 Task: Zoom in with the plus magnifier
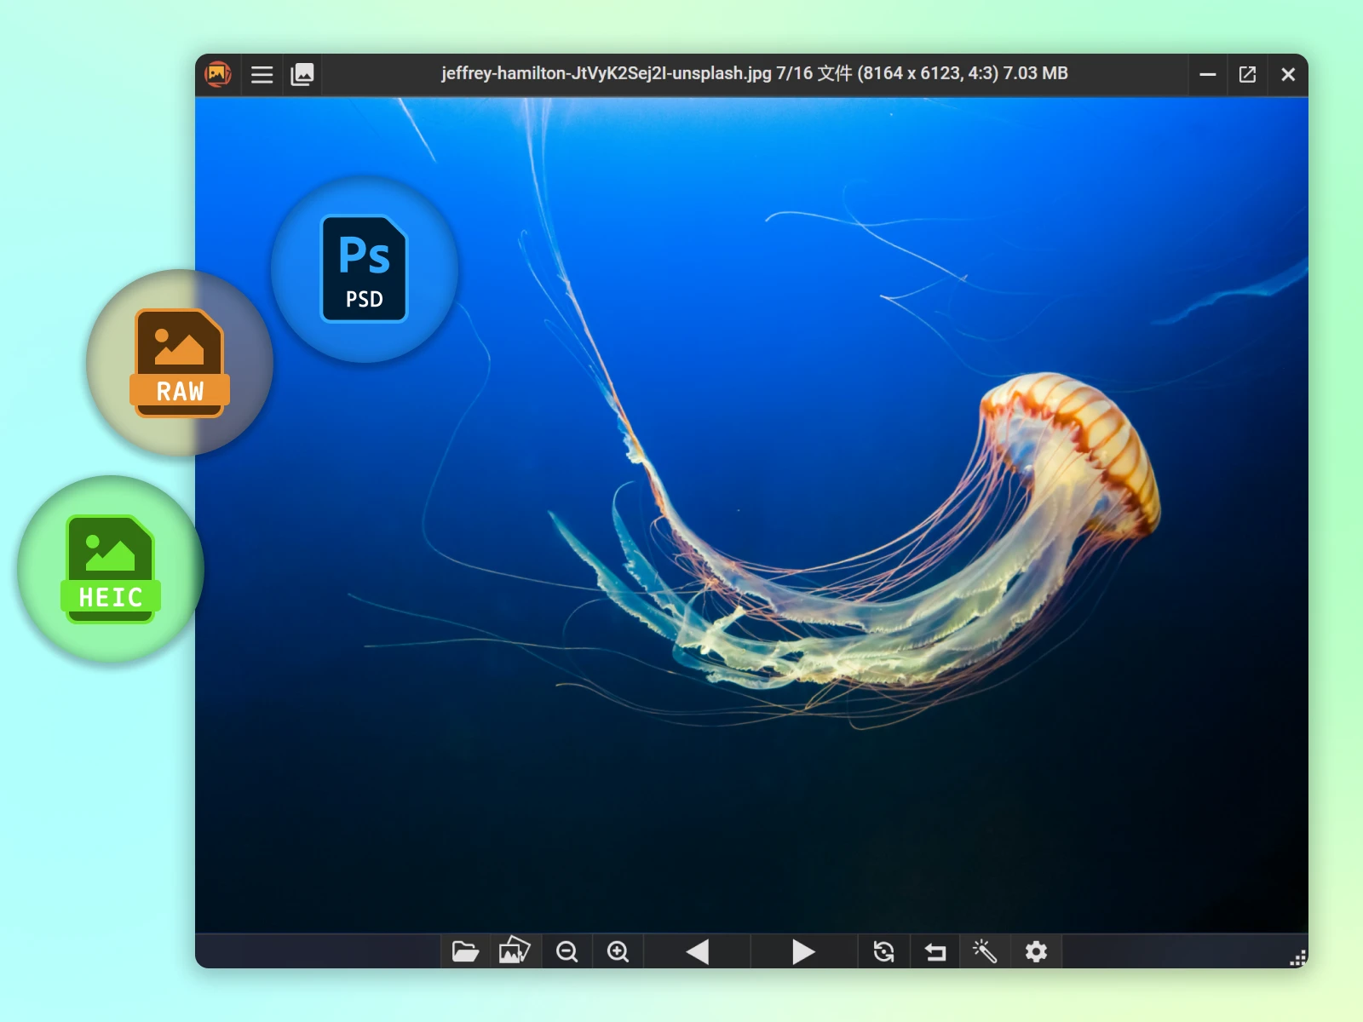click(x=618, y=951)
